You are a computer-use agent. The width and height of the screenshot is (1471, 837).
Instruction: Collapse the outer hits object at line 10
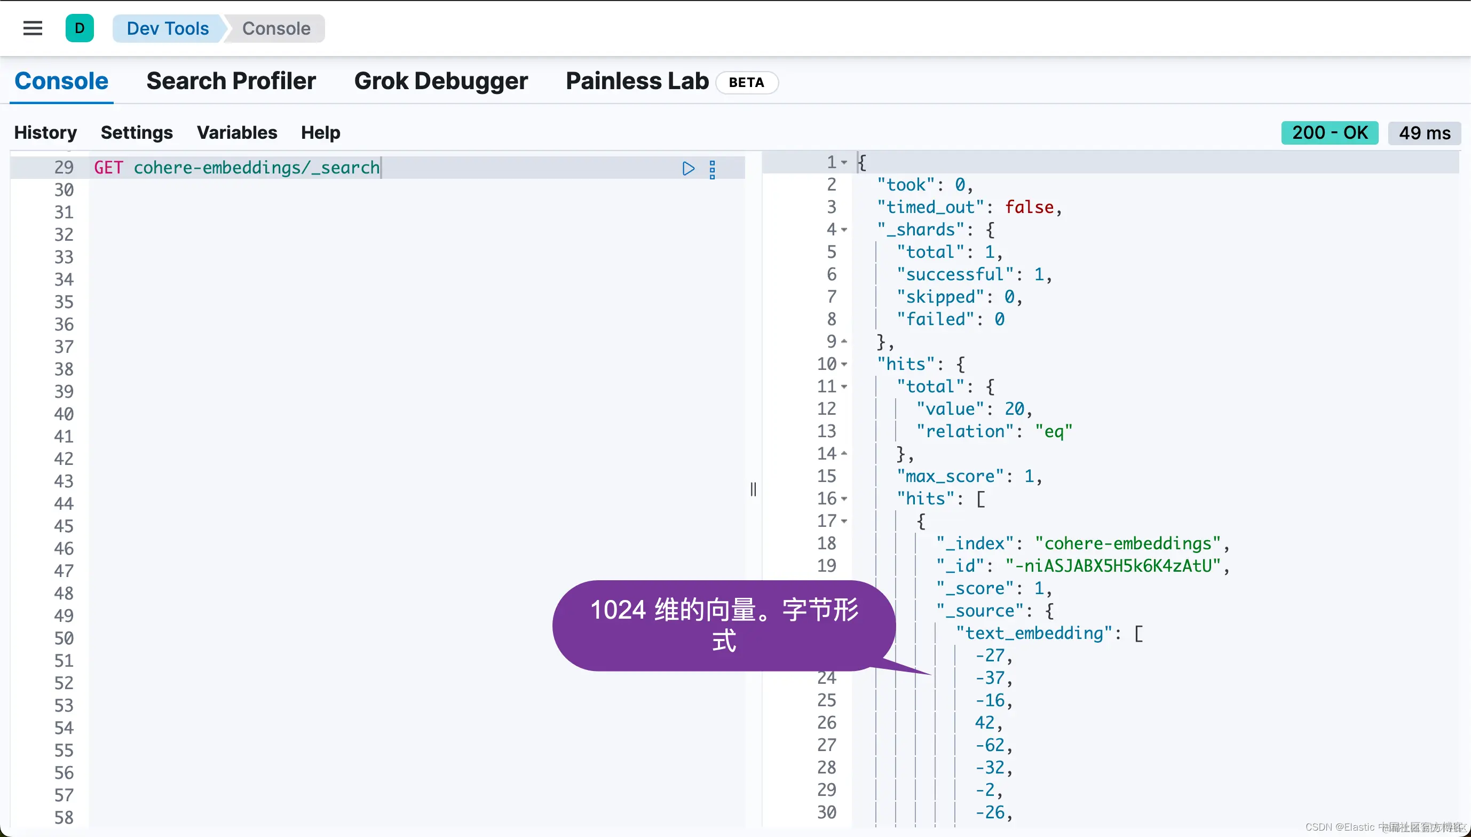pyautogui.click(x=844, y=365)
